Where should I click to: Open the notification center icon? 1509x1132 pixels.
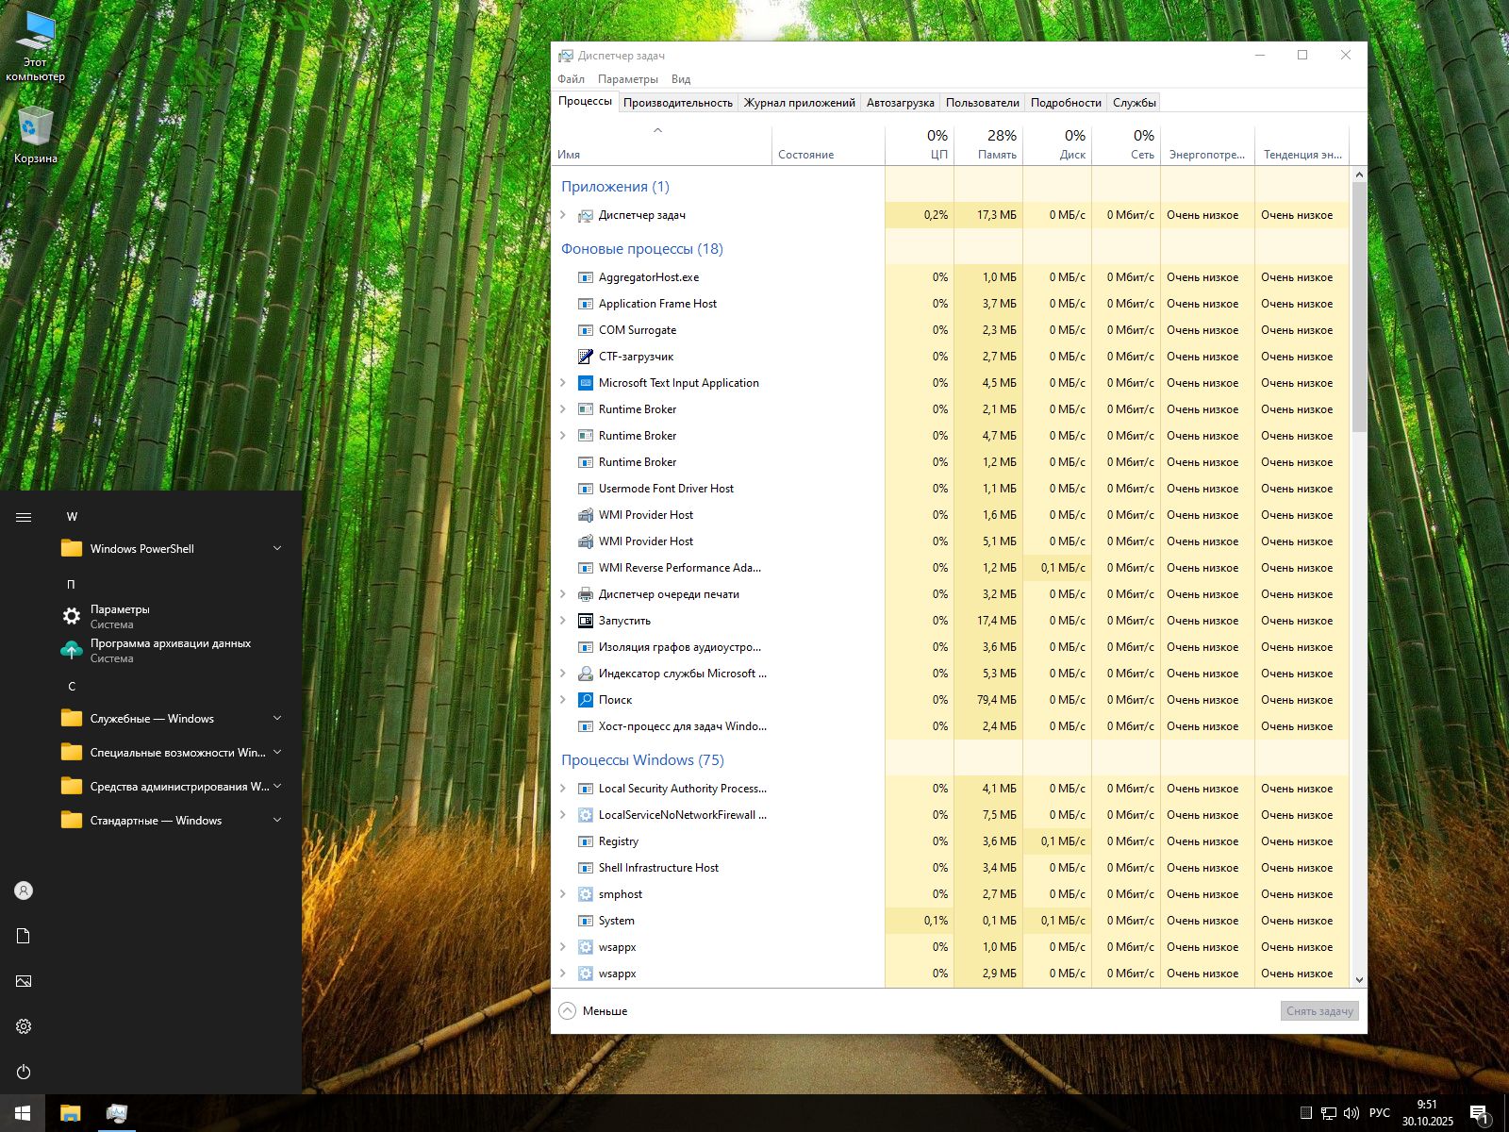(1479, 1113)
